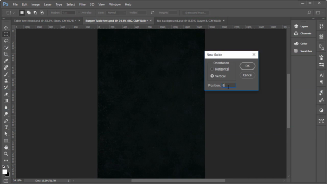The height and width of the screenshot is (184, 327).
Task: Open the Image menu
Action: pyautogui.click(x=35, y=4)
